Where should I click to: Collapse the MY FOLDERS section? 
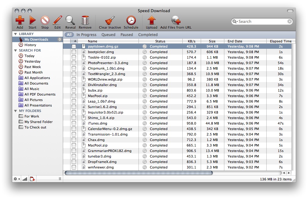[15, 111]
